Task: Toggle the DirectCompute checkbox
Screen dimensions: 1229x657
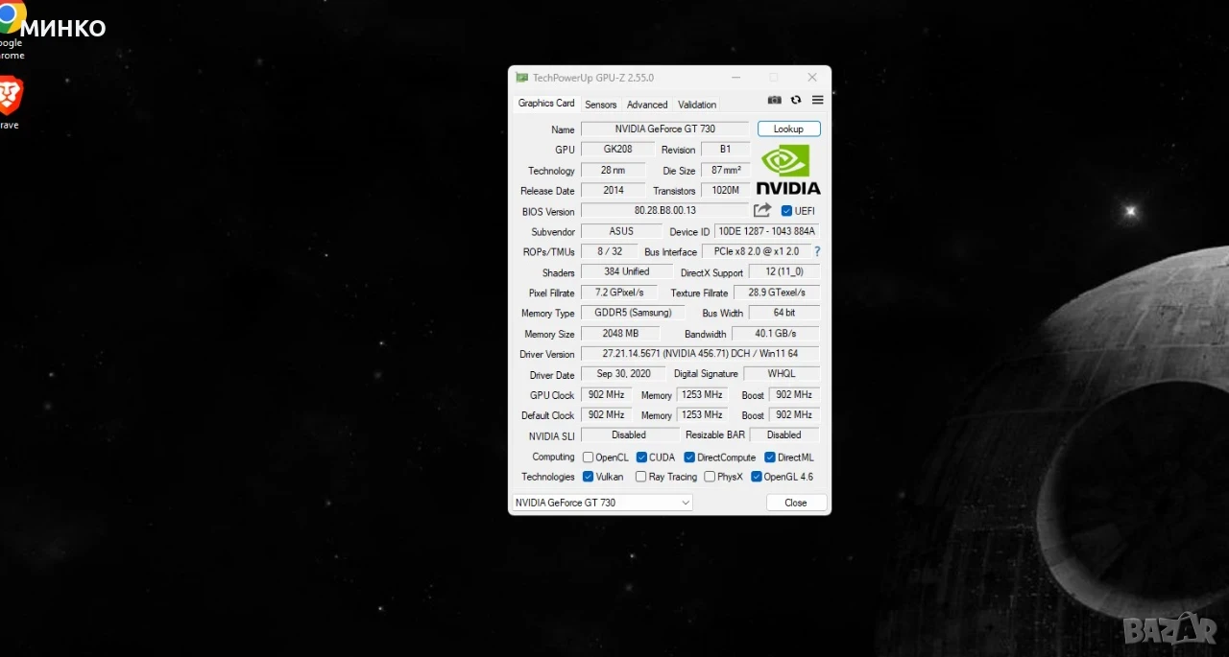Action: 689,458
